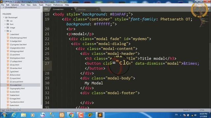The image size is (211, 118).
Task: Expand the css folder
Action: pyautogui.click(x=5, y=21)
